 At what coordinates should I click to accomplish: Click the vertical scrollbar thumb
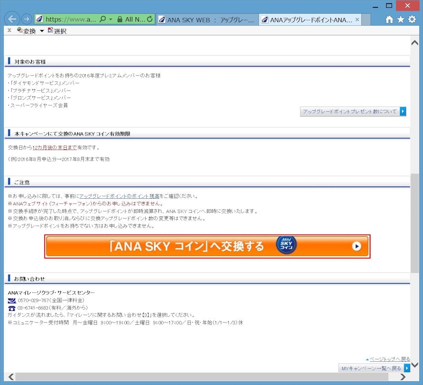click(x=415, y=223)
